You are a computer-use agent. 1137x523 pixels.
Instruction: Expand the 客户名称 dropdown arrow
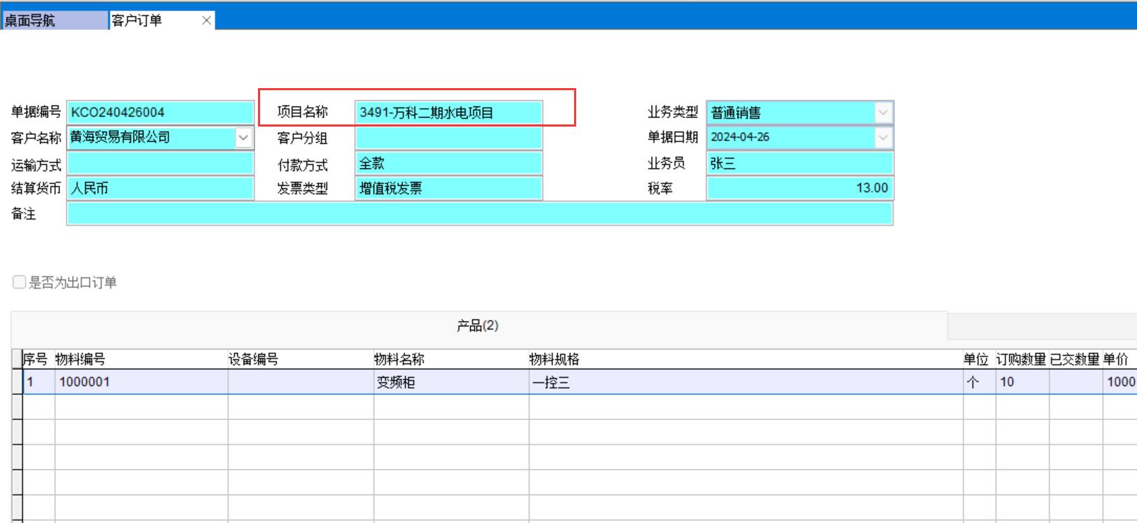click(243, 138)
